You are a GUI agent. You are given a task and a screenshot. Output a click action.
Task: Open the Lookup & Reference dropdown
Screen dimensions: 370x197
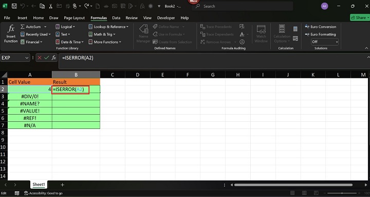click(108, 27)
